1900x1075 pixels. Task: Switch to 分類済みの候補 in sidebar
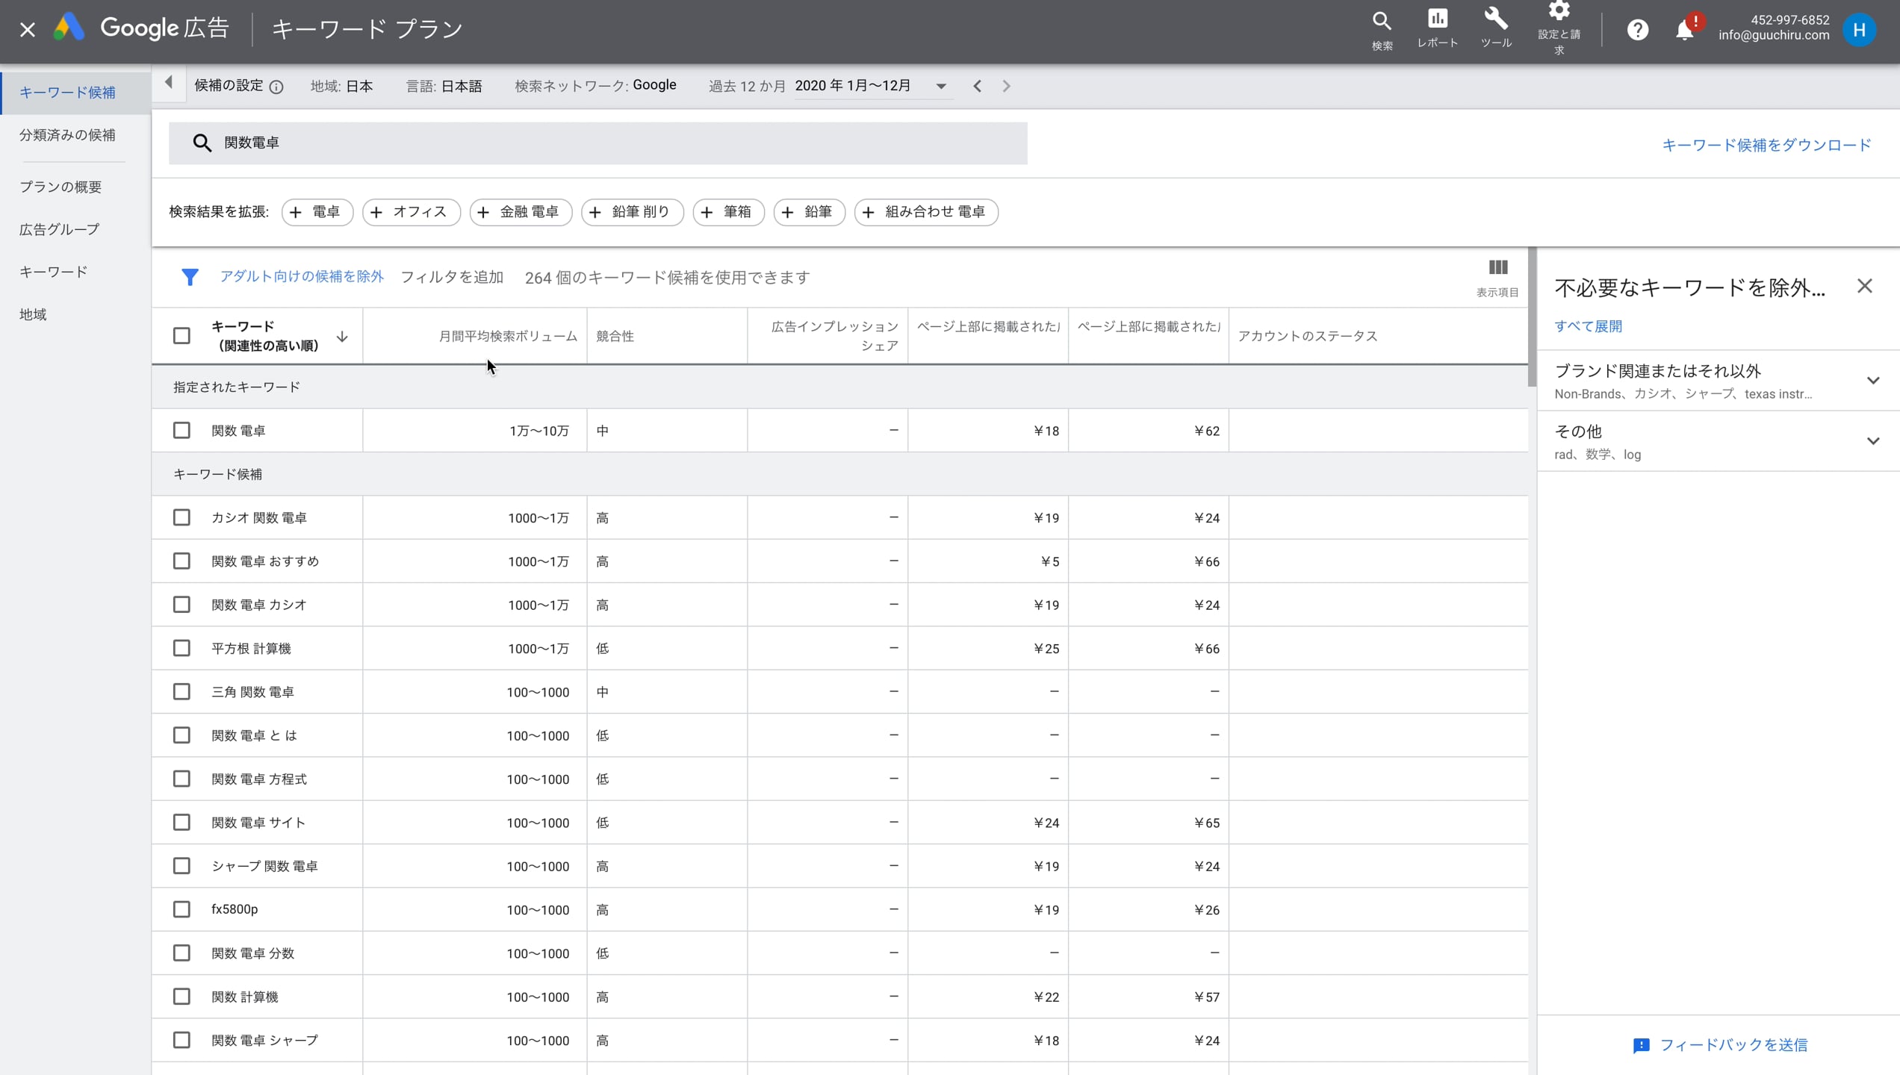click(x=68, y=135)
